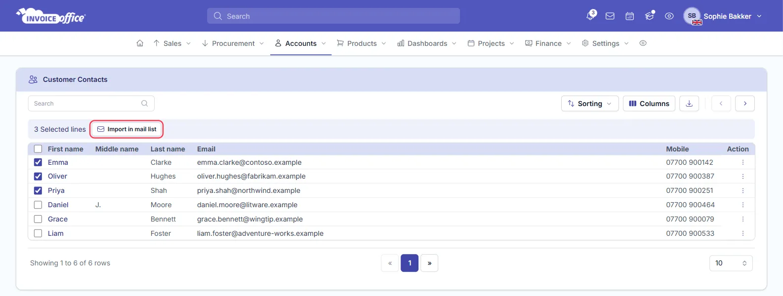Click the Middle name column header
The height and width of the screenshot is (296, 783).
[117, 149]
